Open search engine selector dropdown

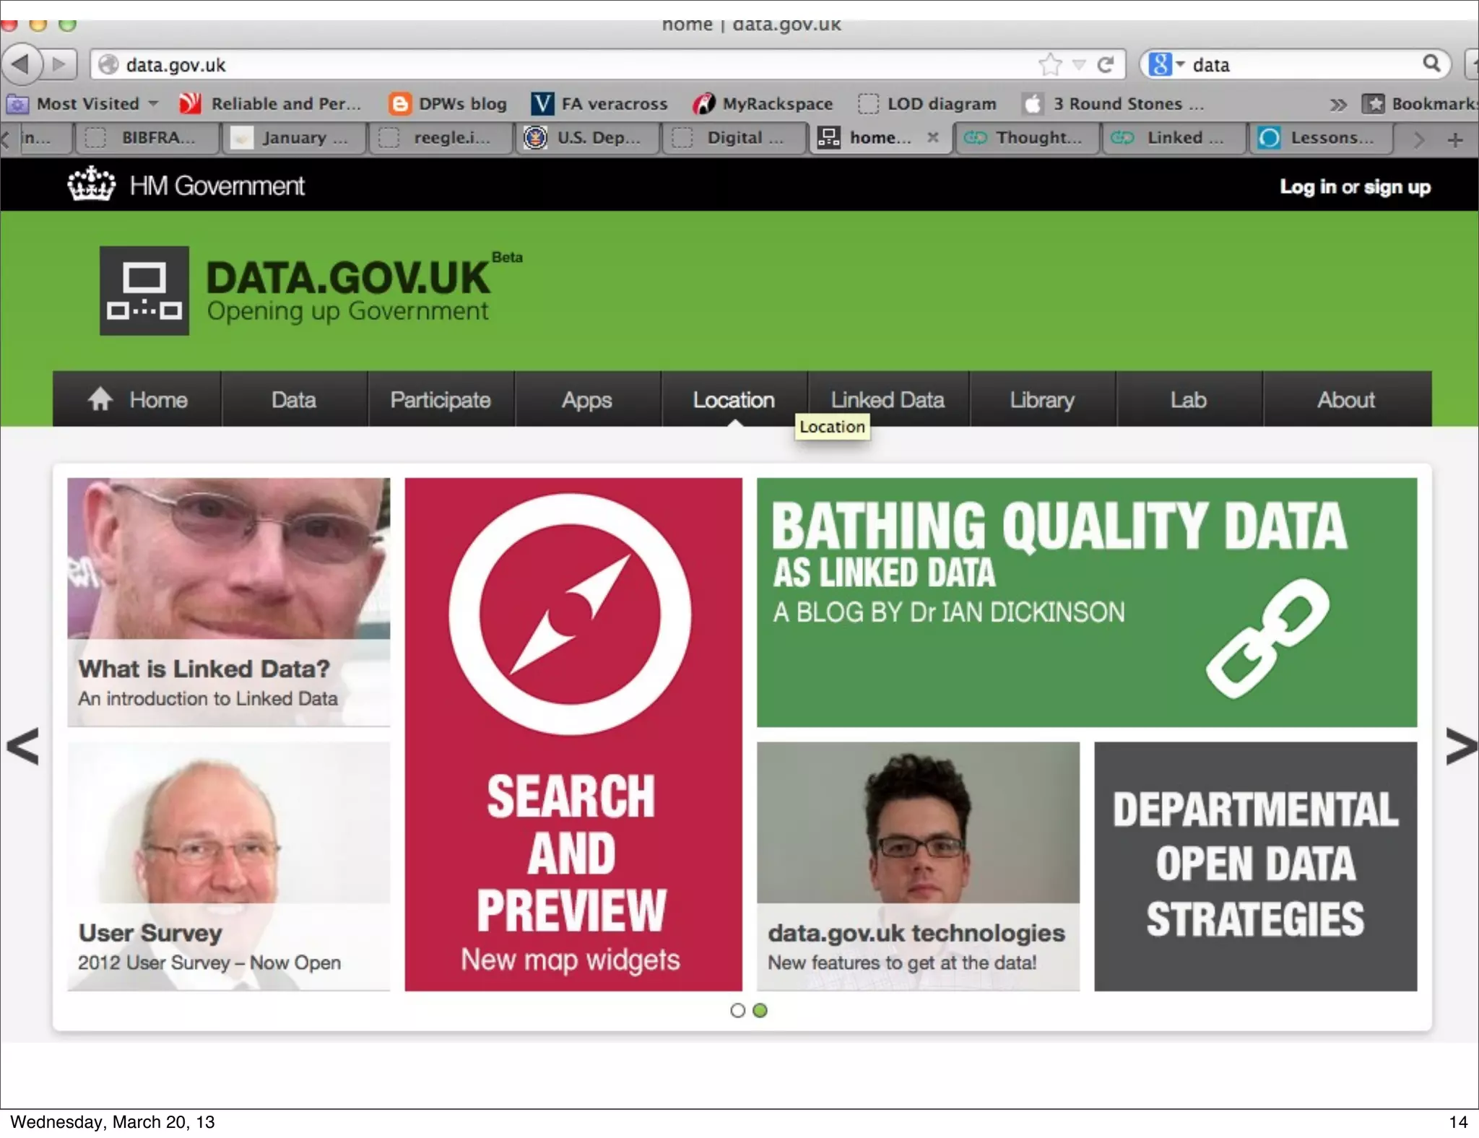pos(1166,64)
